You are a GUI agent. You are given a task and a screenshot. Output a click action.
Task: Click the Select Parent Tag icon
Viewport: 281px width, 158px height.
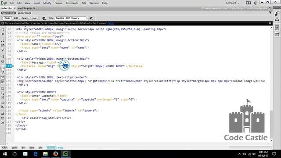click(x=3, y=57)
